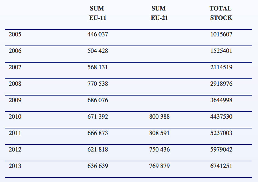This screenshot has height=182, width=258.
Task: Click the SUM EU-21 column header
Action: click(159, 13)
